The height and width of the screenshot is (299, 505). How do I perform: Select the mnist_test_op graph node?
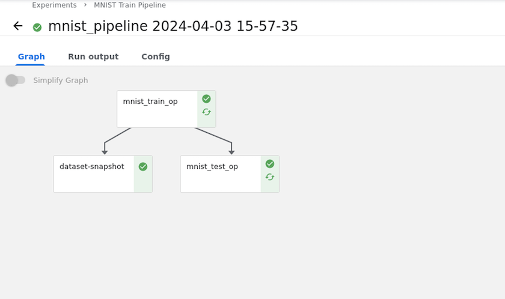(221, 174)
